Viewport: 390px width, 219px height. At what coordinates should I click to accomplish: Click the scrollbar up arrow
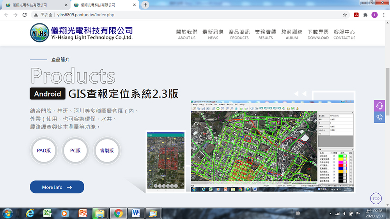tap(388, 23)
